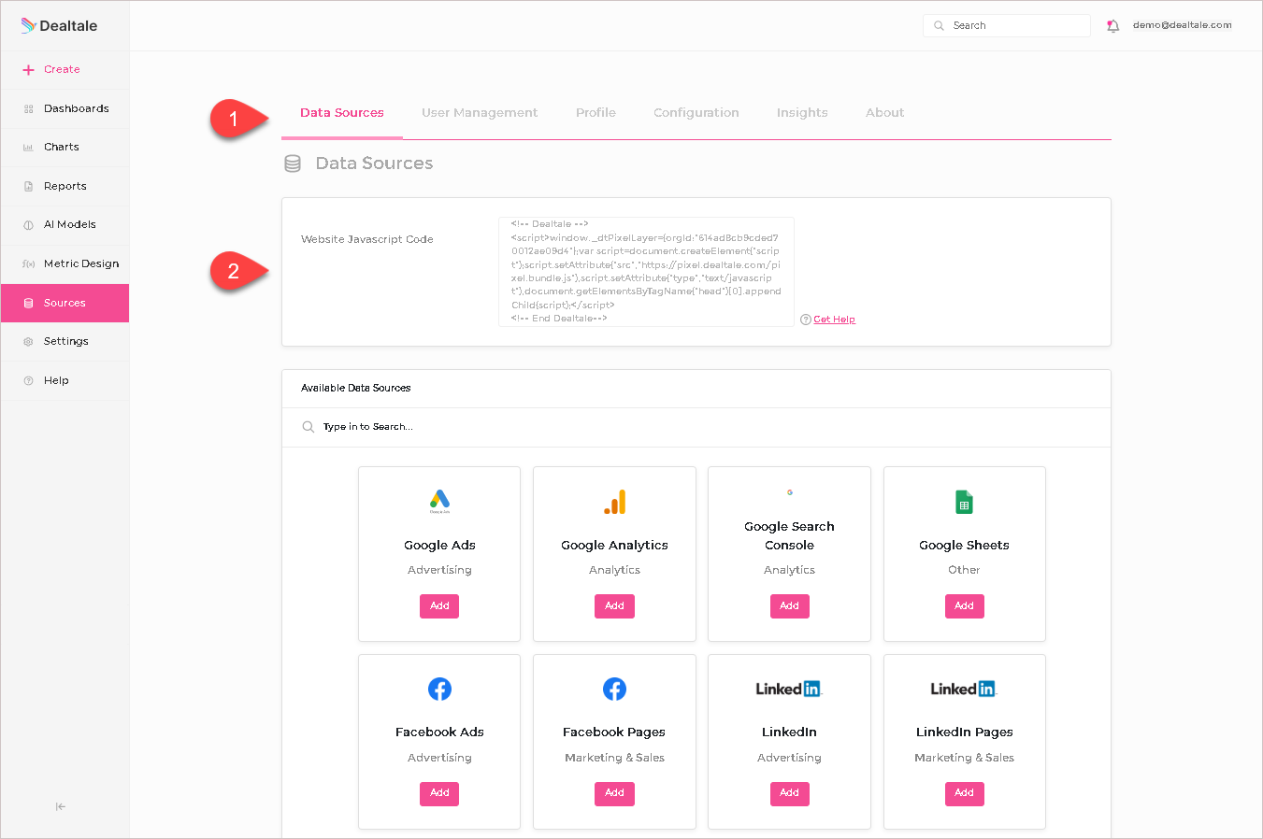The height and width of the screenshot is (839, 1263).
Task: Open Charts in the sidebar
Action: click(65, 147)
